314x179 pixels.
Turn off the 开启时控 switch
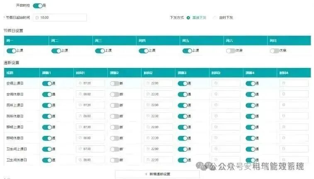tap(37, 6)
